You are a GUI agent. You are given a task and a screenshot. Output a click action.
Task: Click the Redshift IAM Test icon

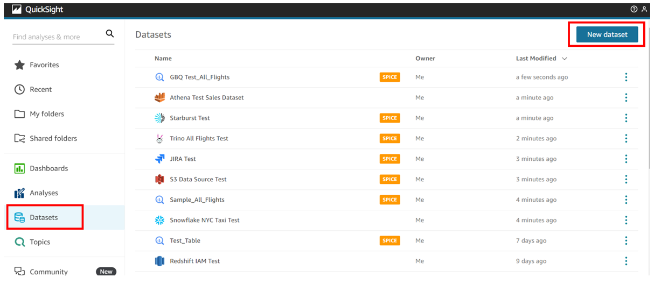(159, 261)
